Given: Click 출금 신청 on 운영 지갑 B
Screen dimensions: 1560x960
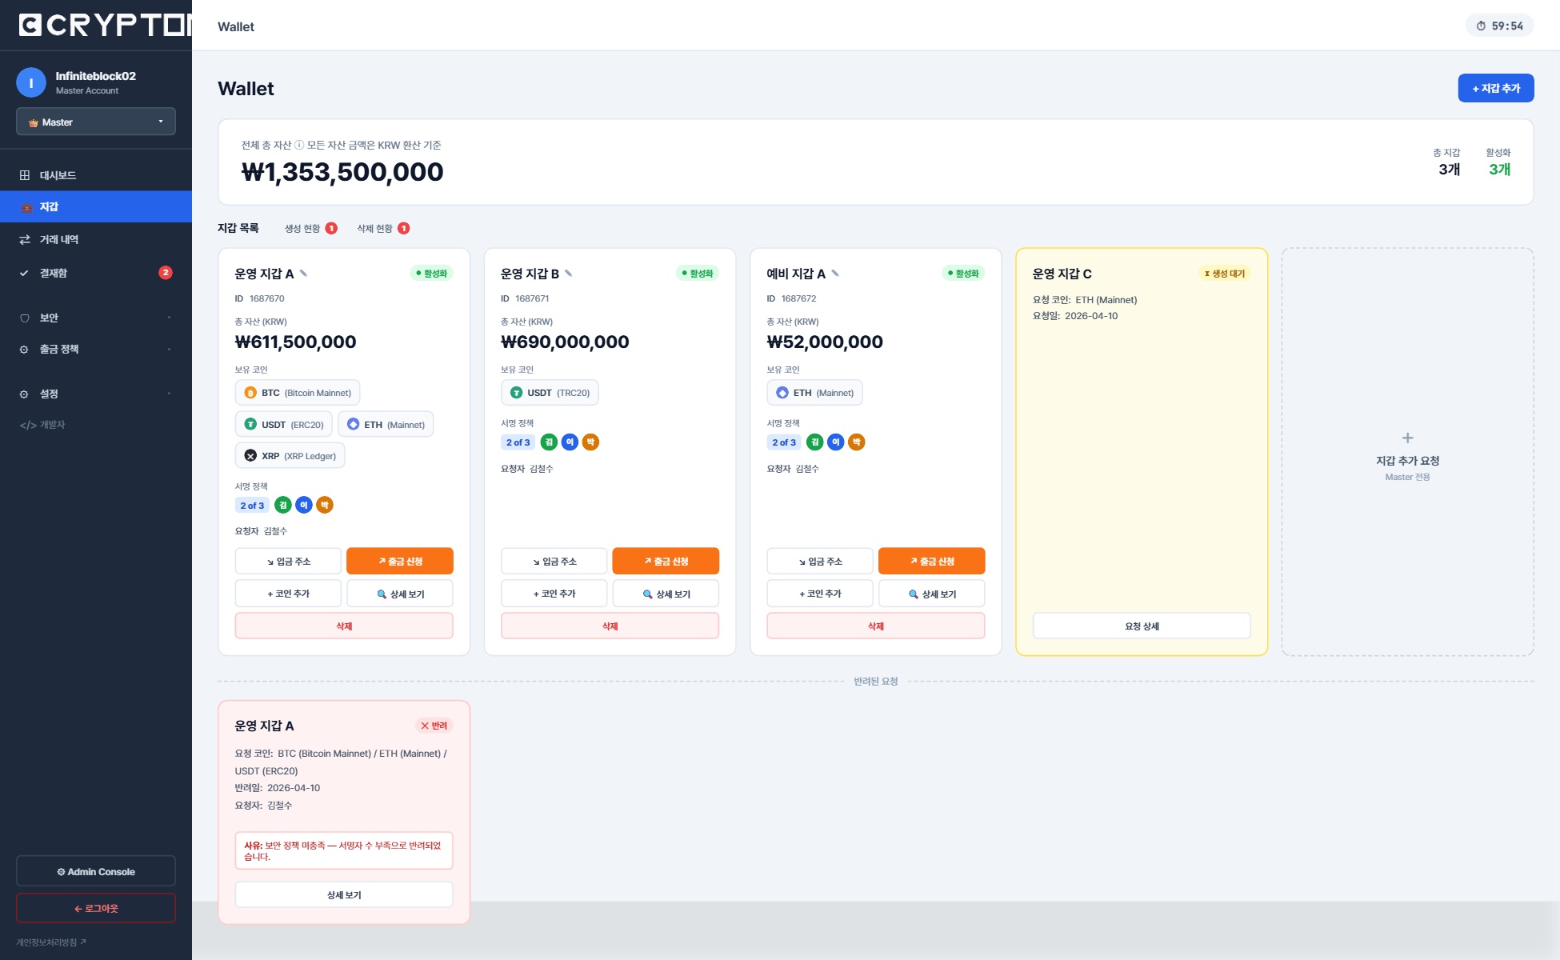Looking at the screenshot, I should (666, 561).
